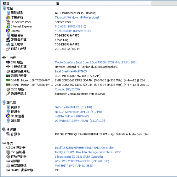Click the 音訊卡 speaker icon
This screenshot has height=177, width=177.
click(8, 134)
